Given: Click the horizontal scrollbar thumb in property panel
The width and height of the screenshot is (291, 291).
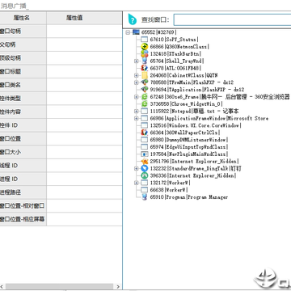Looking at the screenshot, I should tap(59, 286).
